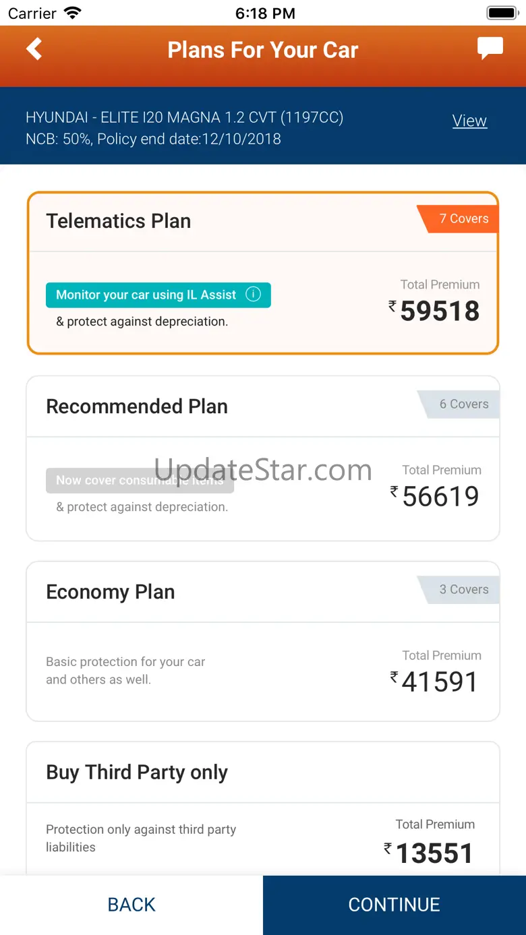Tap the WiFi status icon

tap(72, 13)
